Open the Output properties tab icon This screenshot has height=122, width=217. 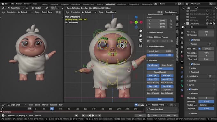182,43
